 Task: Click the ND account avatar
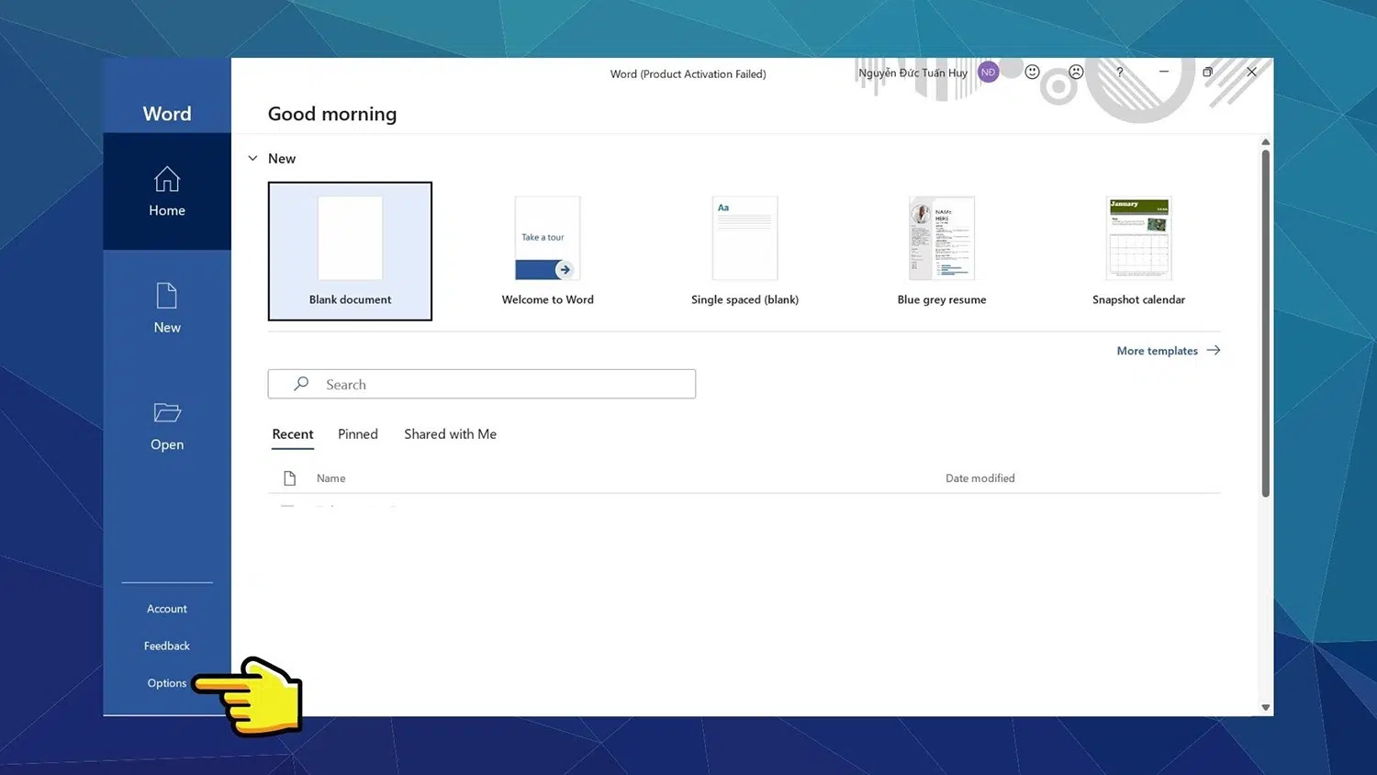(x=988, y=73)
